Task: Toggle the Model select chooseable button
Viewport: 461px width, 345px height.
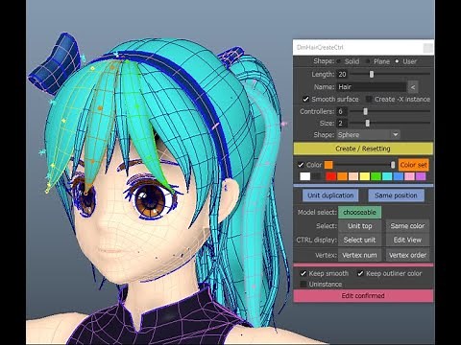Action: click(x=359, y=212)
